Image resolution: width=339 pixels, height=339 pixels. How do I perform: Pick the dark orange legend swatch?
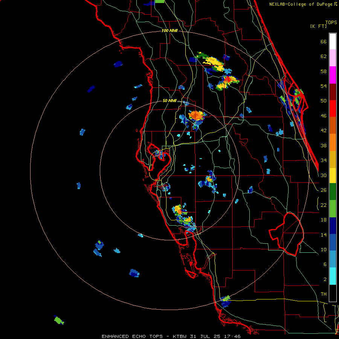click(333, 125)
